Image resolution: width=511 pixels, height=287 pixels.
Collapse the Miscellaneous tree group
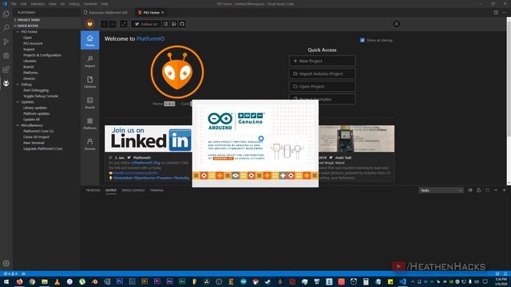pyautogui.click(x=18, y=125)
